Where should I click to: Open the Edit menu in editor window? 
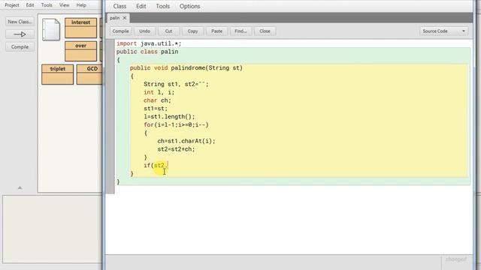tap(141, 6)
